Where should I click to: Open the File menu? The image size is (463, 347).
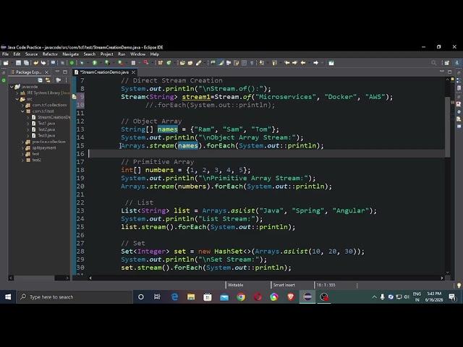pyautogui.click(x=5, y=54)
